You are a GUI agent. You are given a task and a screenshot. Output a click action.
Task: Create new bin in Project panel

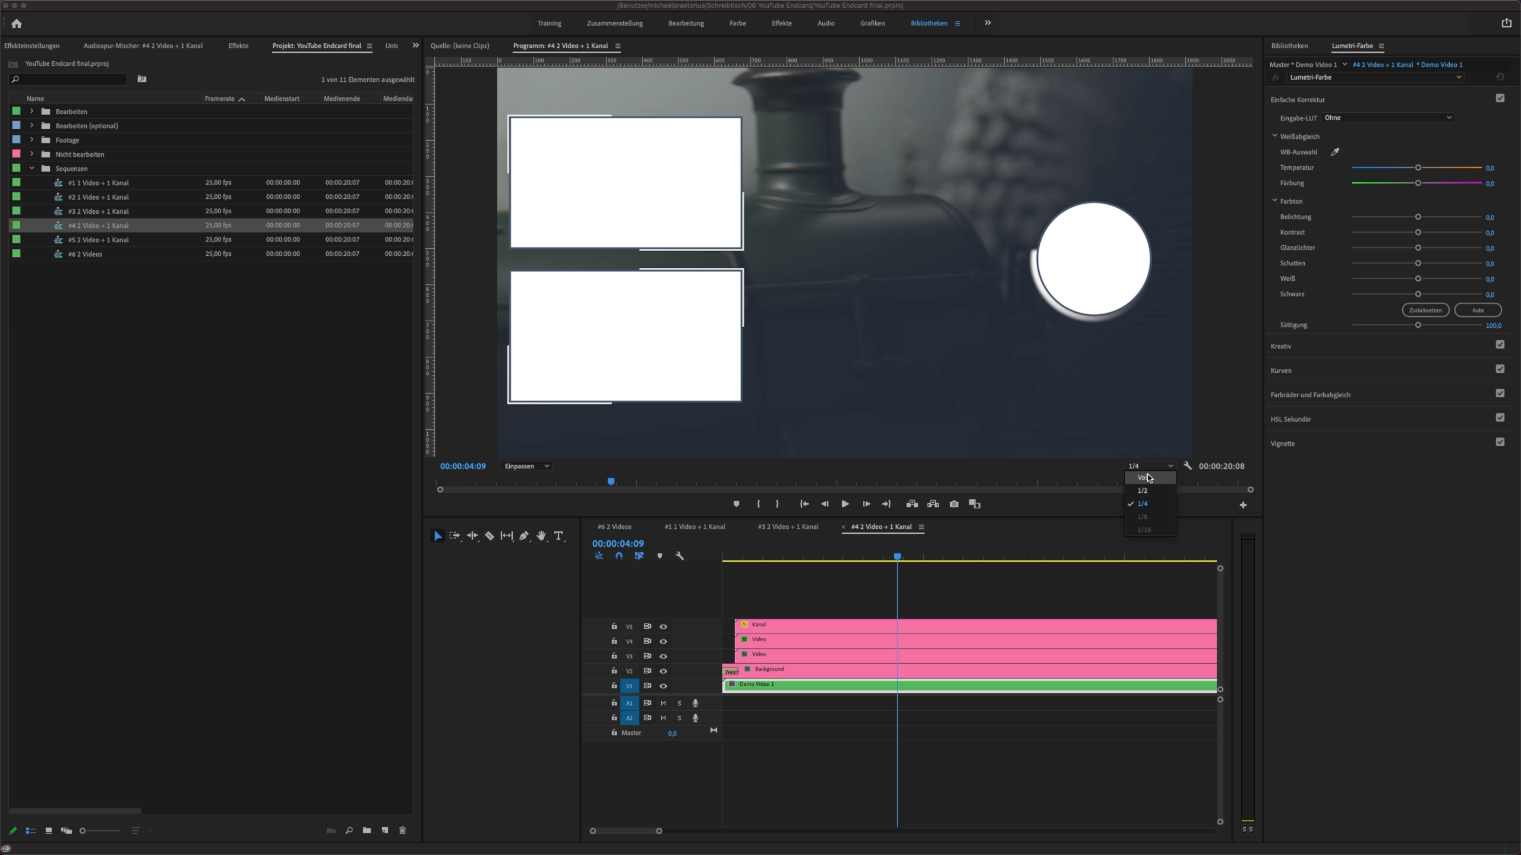click(x=367, y=831)
